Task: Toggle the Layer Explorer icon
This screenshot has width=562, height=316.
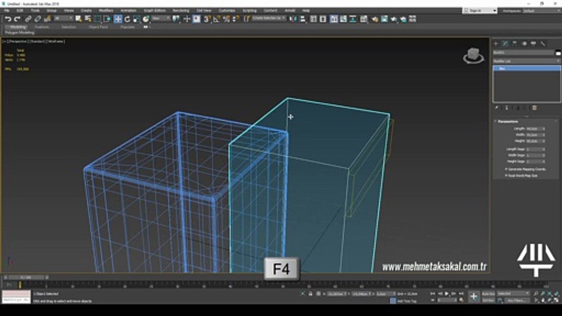Action: click(x=323, y=19)
